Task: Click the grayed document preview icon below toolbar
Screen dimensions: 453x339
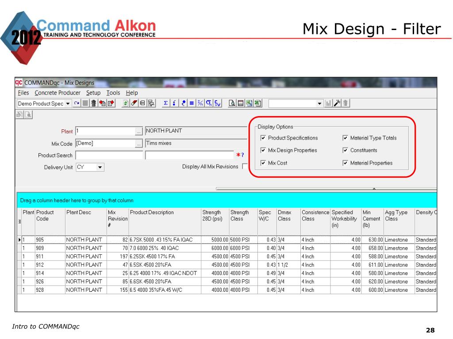Action: [x=28, y=115]
